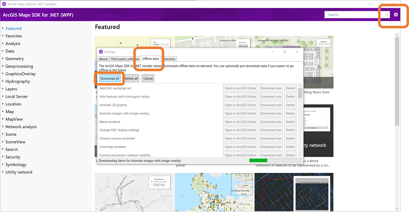
Task: Open settings via the gear icon
Action: (x=396, y=15)
